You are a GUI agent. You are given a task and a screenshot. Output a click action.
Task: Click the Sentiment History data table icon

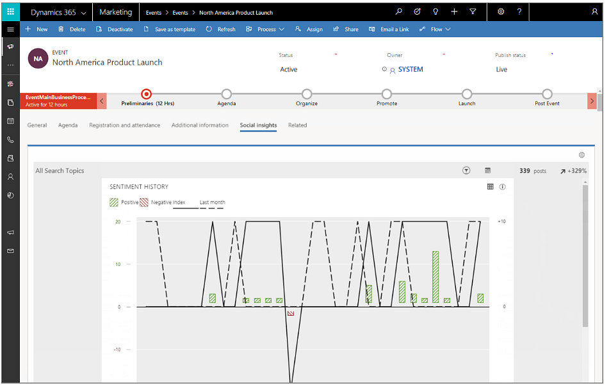pyautogui.click(x=490, y=187)
